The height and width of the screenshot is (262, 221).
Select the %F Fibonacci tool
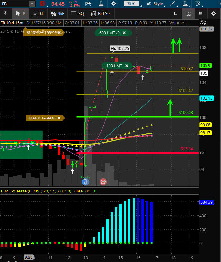[57, 13]
